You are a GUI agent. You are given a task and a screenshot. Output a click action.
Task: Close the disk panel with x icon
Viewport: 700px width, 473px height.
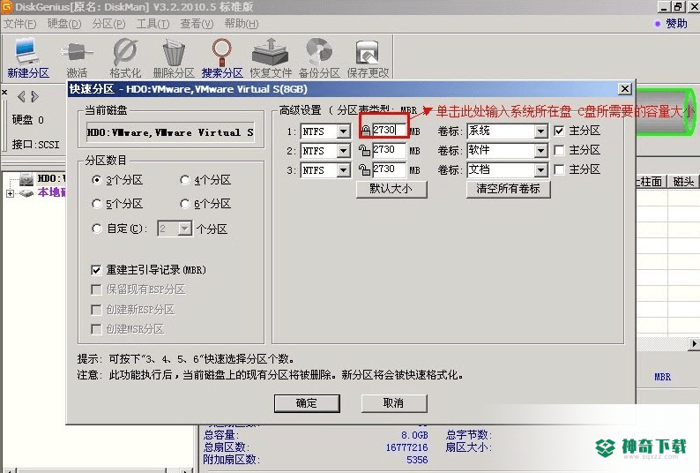click(4, 92)
